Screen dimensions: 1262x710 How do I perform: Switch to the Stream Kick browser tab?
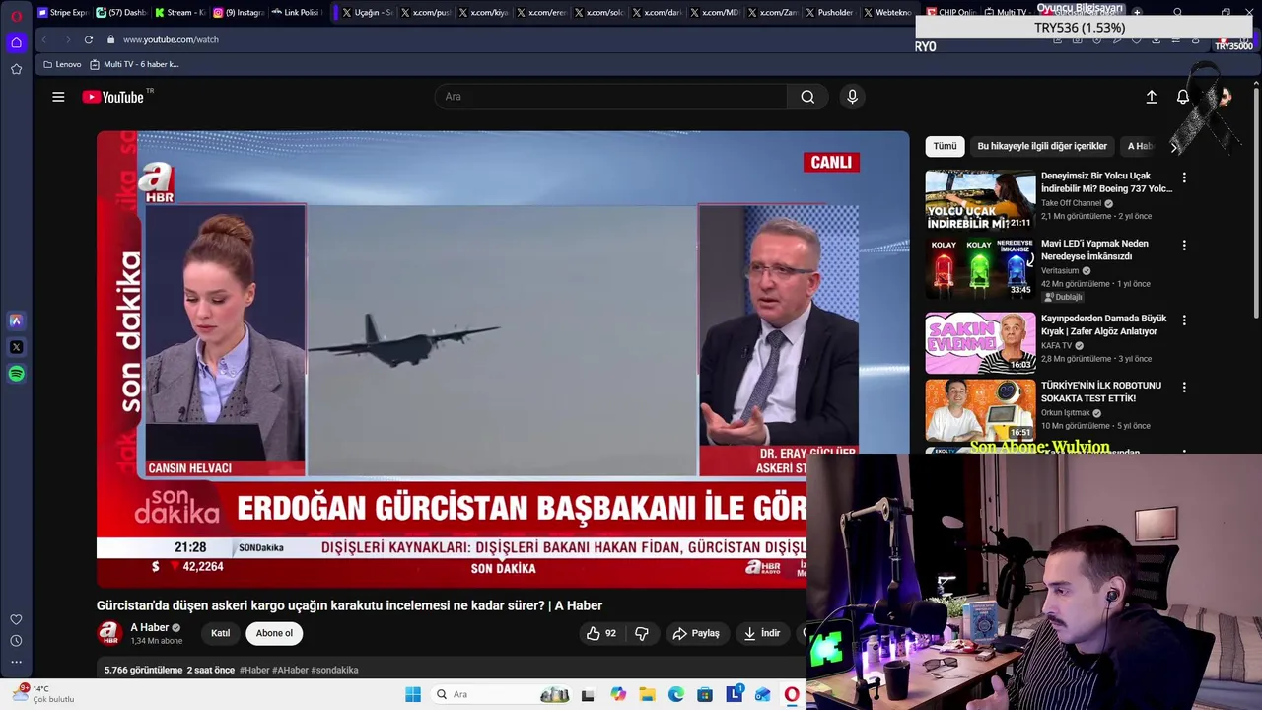(x=179, y=13)
